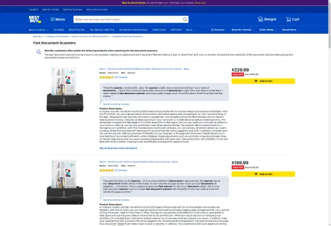Click star rating of ES-C320W scanner
The width and height of the screenshot is (331, 226).
(x=106, y=78)
